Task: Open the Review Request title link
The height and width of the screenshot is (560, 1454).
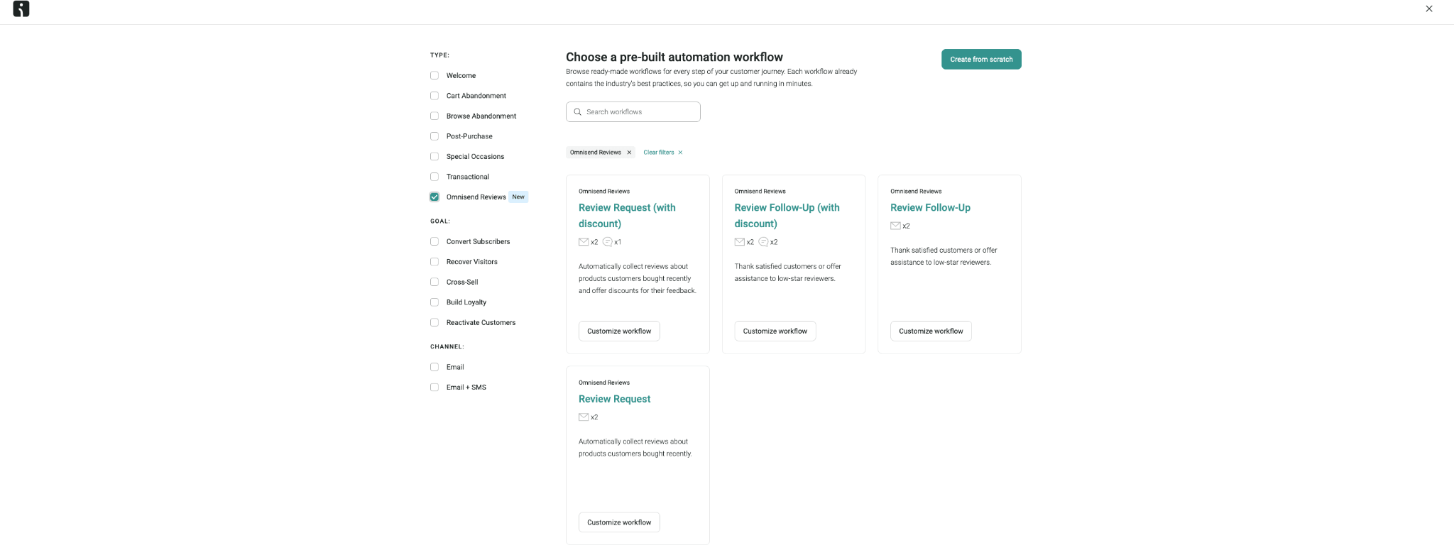Action: 614,399
